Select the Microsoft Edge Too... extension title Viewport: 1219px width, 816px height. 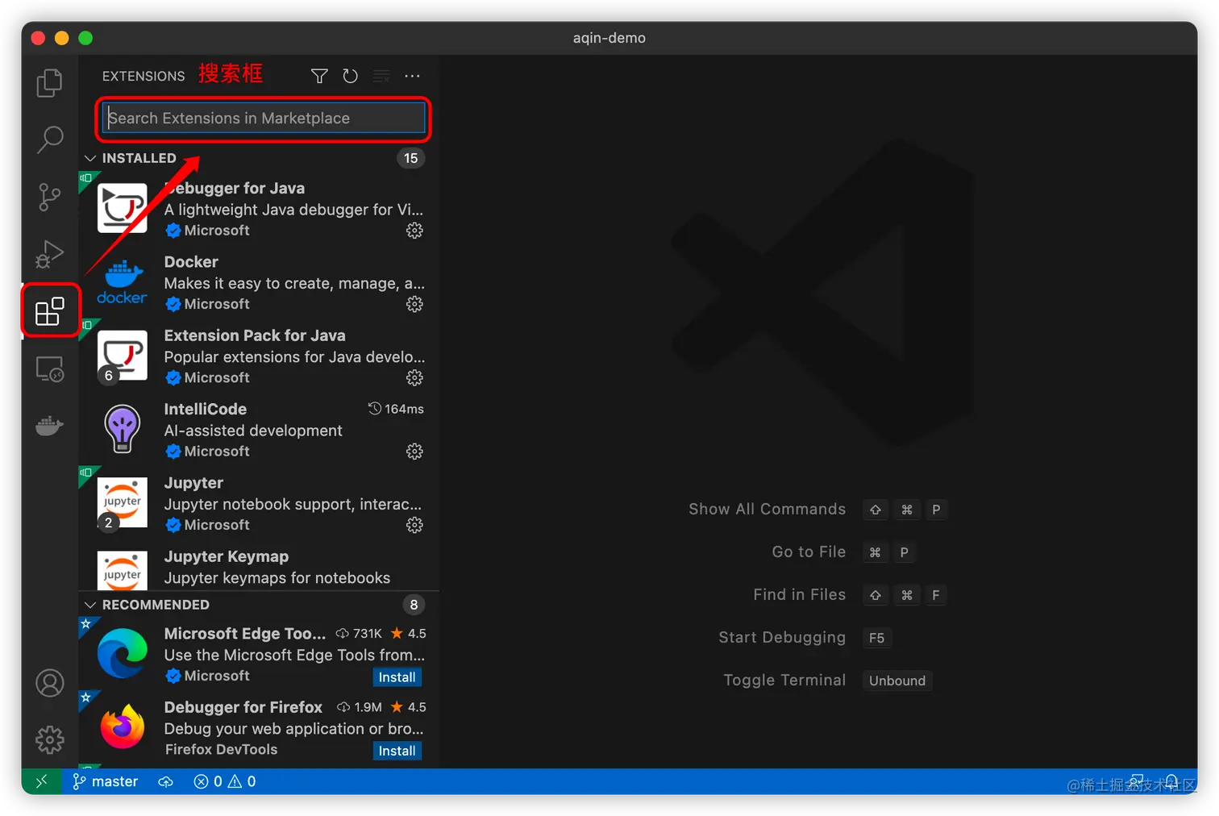click(x=245, y=634)
